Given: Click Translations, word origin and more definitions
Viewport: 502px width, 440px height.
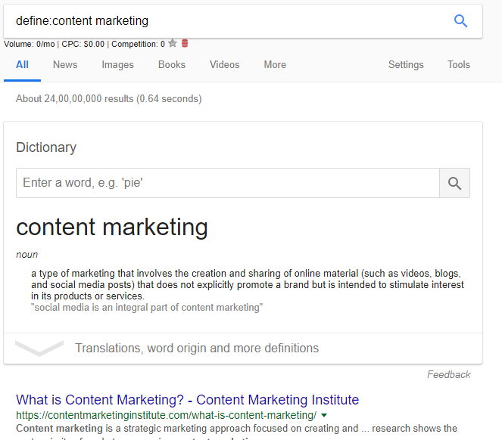Looking at the screenshot, I should [x=197, y=349].
